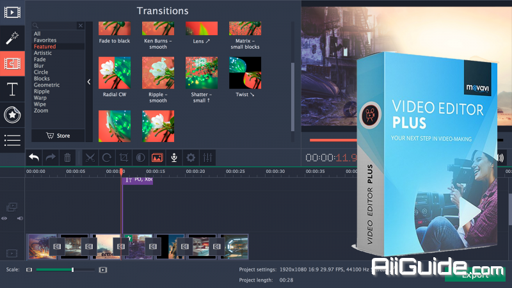Click the transitions panel scrollbar
This screenshot has height=288, width=512.
tap(292, 97)
